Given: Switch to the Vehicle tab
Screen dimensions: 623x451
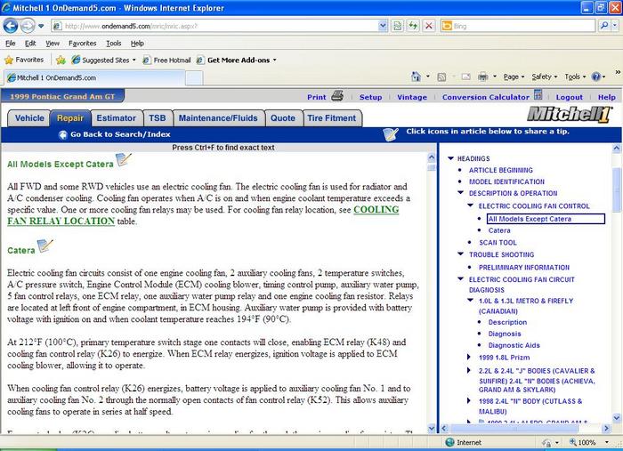Looking at the screenshot, I should click(29, 118).
